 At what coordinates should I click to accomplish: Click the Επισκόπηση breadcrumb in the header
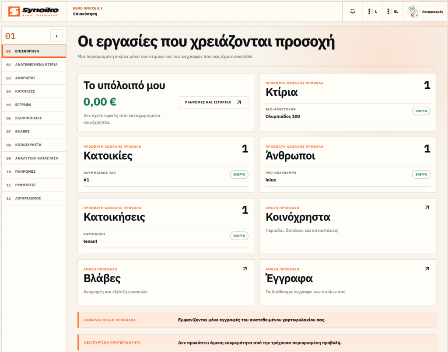pos(85,14)
